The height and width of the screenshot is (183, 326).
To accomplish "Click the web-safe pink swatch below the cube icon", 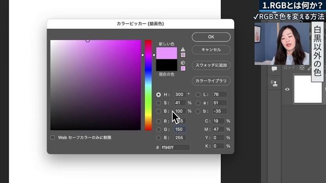I will point(183,69).
